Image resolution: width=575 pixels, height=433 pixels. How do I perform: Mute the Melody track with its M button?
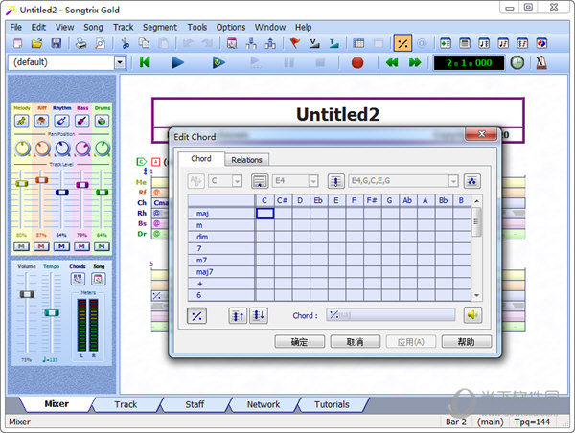pos(21,246)
